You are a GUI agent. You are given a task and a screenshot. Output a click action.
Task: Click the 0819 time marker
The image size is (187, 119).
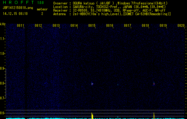[163, 25]
